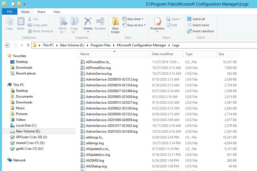Go up one folder level arrow
This screenshot has height=171, width=257.
click(x=28, y=45)
